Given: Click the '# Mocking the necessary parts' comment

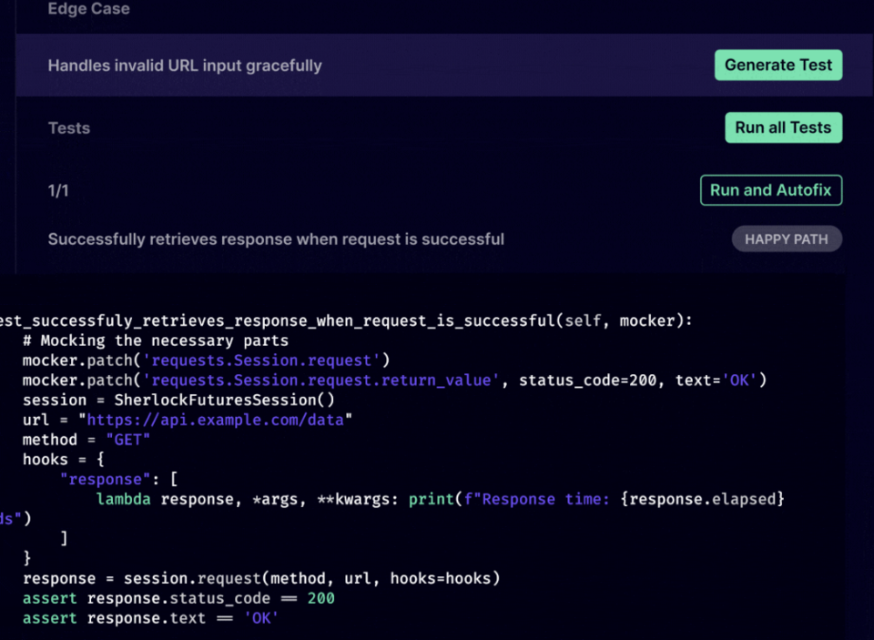Looking at the screenshot, I should [155, 340].
